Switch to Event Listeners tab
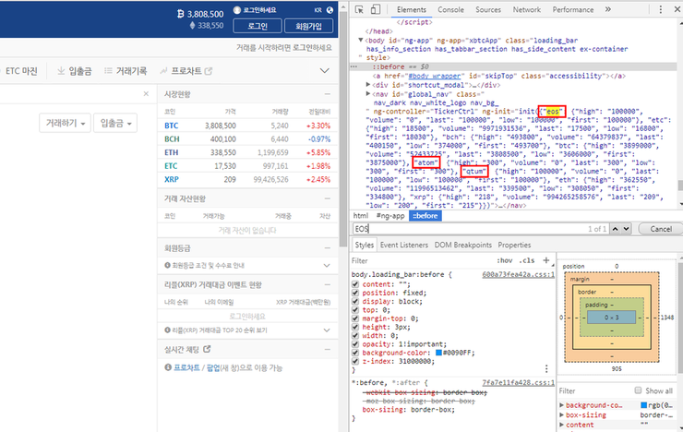The image size is (683, 432). 403,245
